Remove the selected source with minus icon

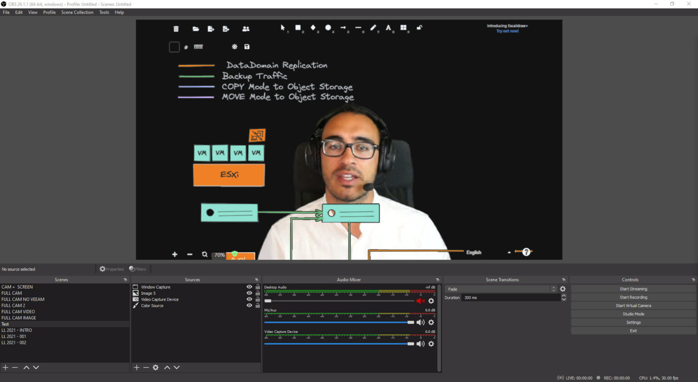click(x=146, y=367)
